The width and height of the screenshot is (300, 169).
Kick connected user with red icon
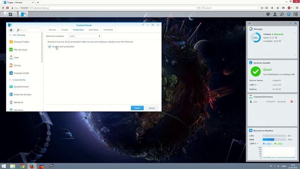pyautogui.click(x=292, y=101)
